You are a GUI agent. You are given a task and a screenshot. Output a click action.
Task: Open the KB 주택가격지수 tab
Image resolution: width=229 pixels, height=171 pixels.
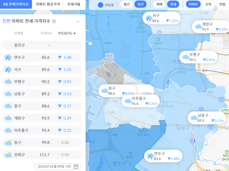[x=16, y=4]
